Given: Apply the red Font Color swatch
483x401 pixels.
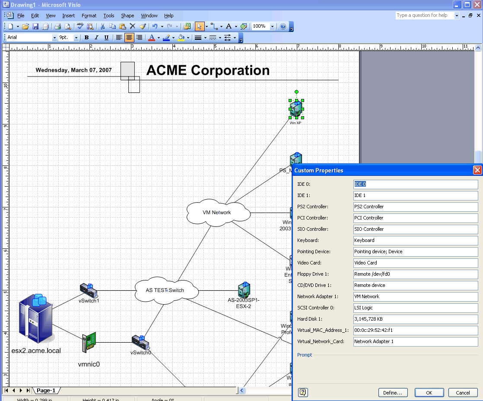Looking at the screenshot, I should pyautogui.click(x=152, y=38).
